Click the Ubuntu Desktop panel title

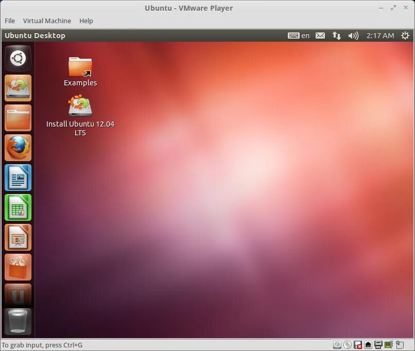[x=35, y=36]
